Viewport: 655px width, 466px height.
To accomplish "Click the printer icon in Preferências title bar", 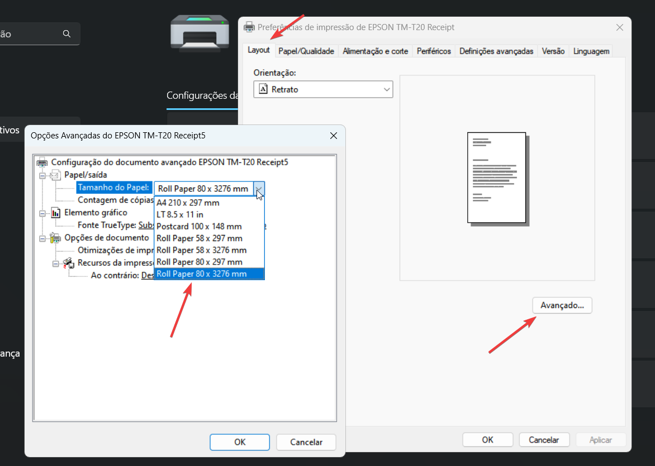I will 249,27.
